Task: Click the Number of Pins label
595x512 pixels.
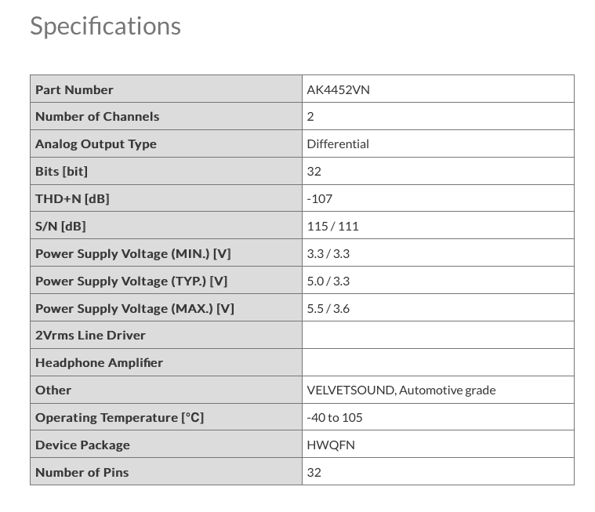Action: [82, 472]
